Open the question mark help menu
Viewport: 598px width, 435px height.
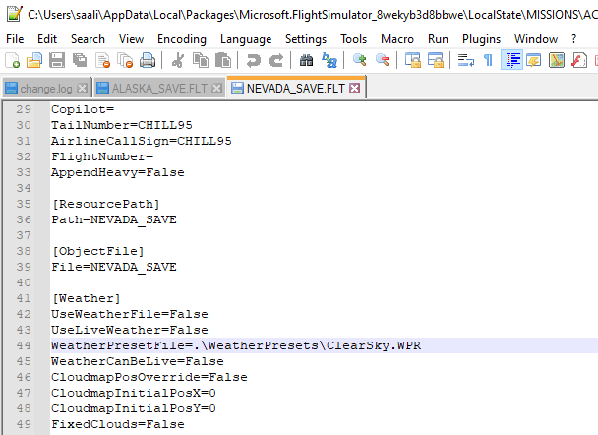point(574,39)
